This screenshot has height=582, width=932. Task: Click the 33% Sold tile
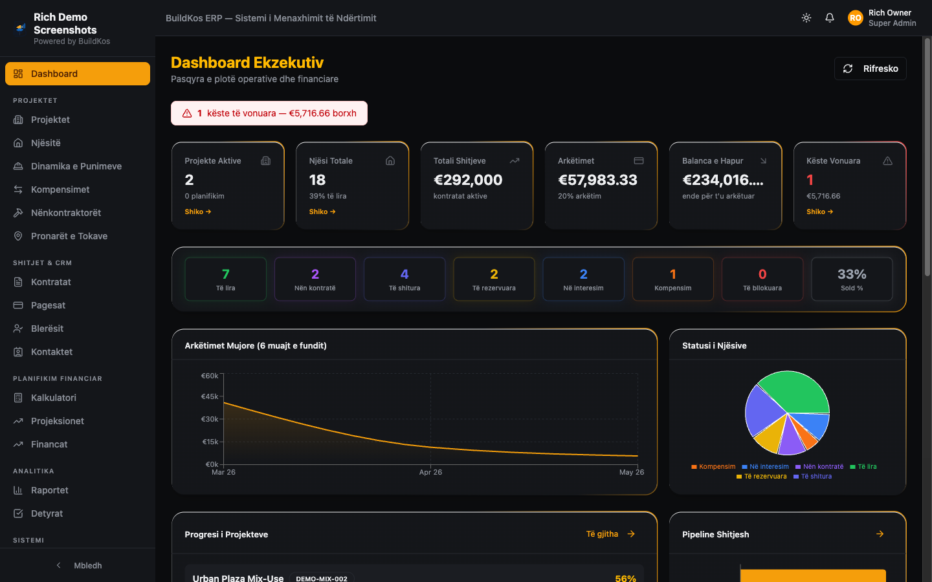pos(852,279)
